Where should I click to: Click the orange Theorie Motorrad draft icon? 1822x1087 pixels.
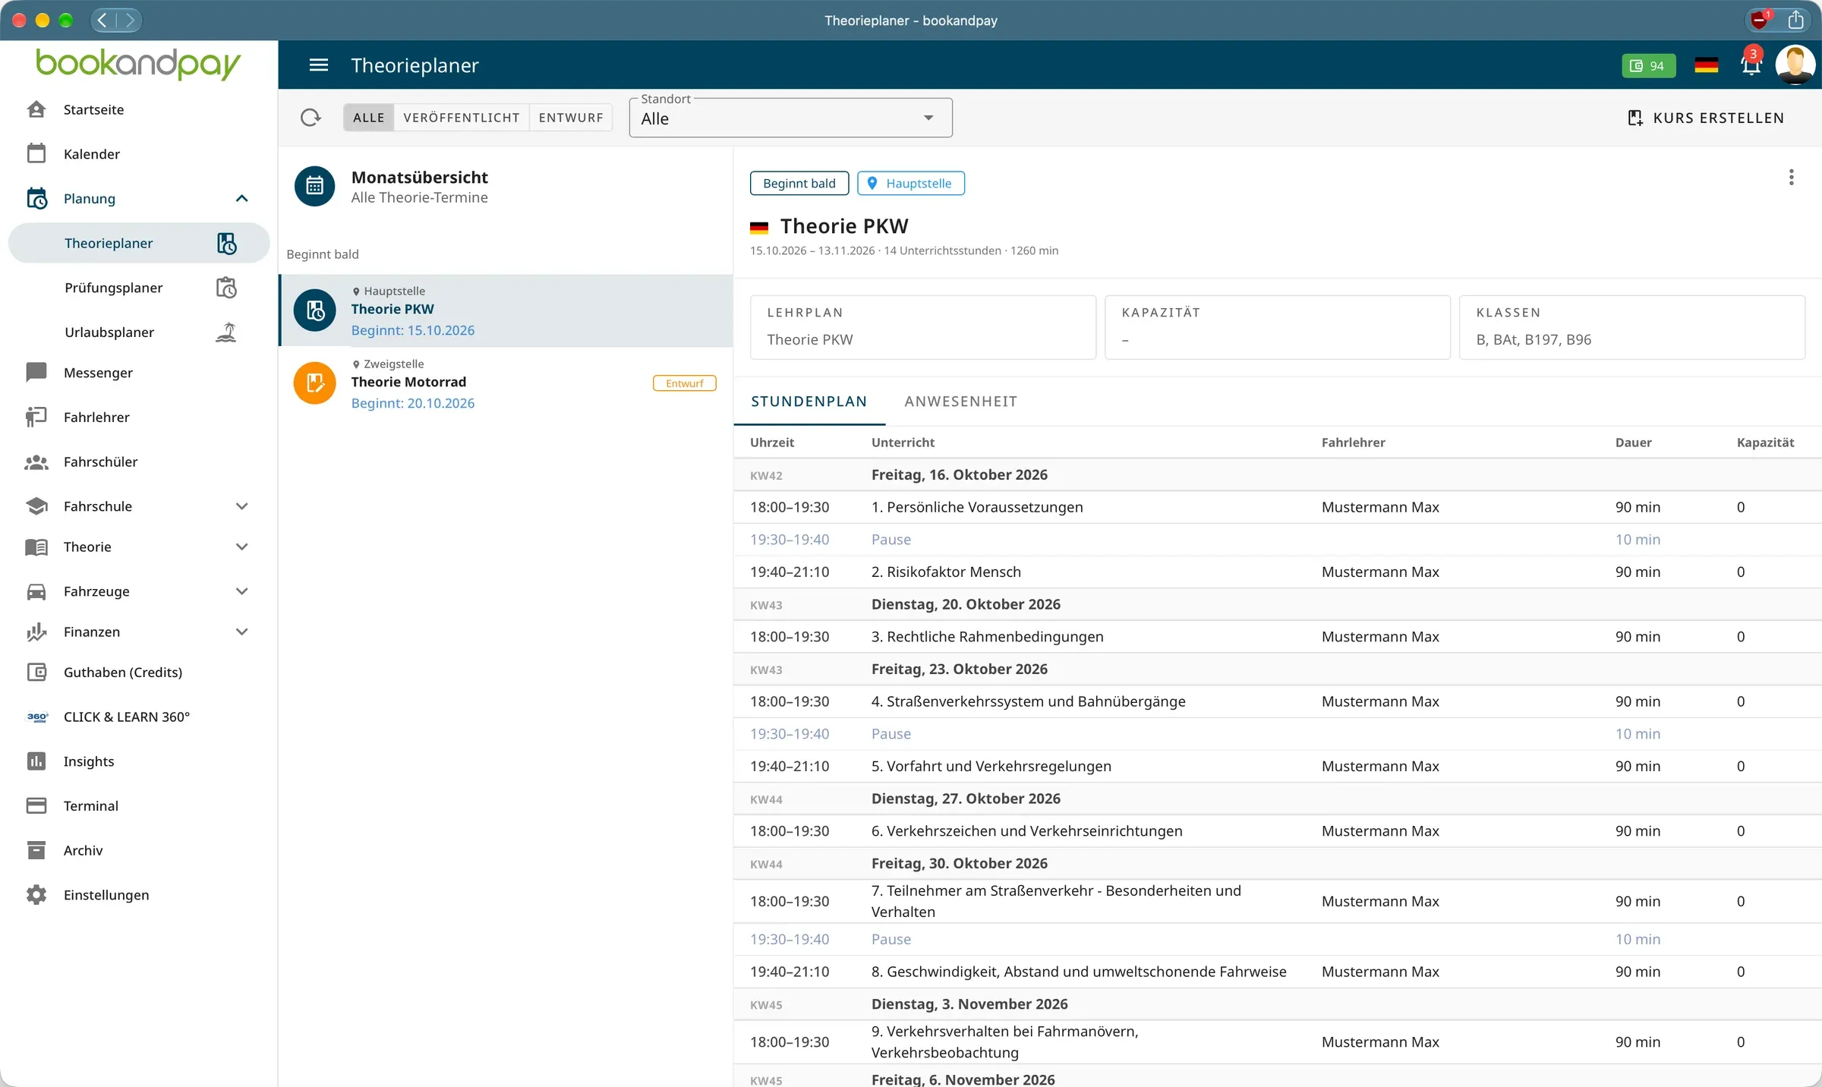(315, 384)
